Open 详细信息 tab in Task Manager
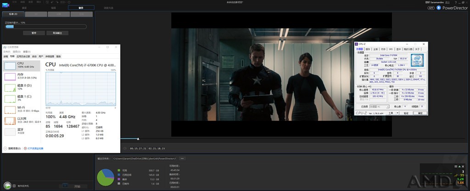The height and width of the screenshot is (191, 470). tap(50, 56)
